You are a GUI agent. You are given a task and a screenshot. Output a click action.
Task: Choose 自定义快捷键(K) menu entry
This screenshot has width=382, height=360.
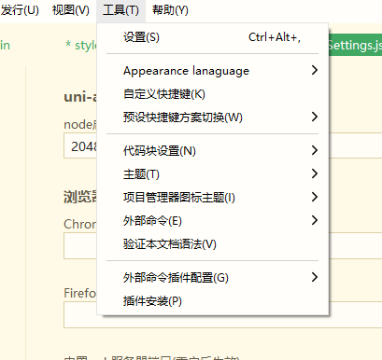212,94
